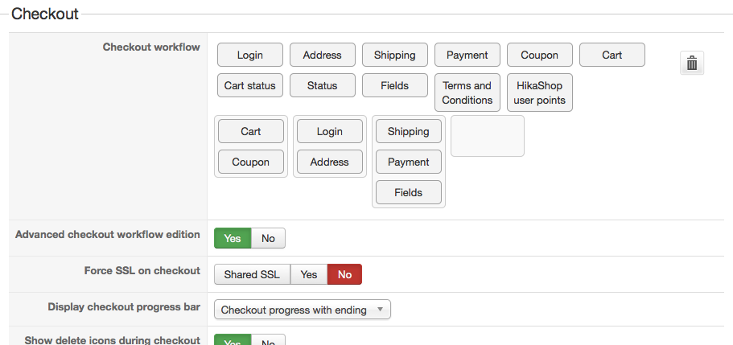Set Force SSL on checkout to Yes
733x345 pixels.
(x=309, y=274)
